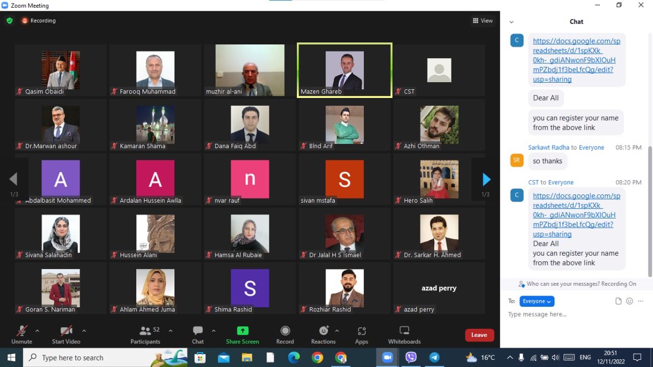This screenshot has height=367, width=653.
Task: Select Rozhiar Rashid's participant tile
Action: coord(345,288)
